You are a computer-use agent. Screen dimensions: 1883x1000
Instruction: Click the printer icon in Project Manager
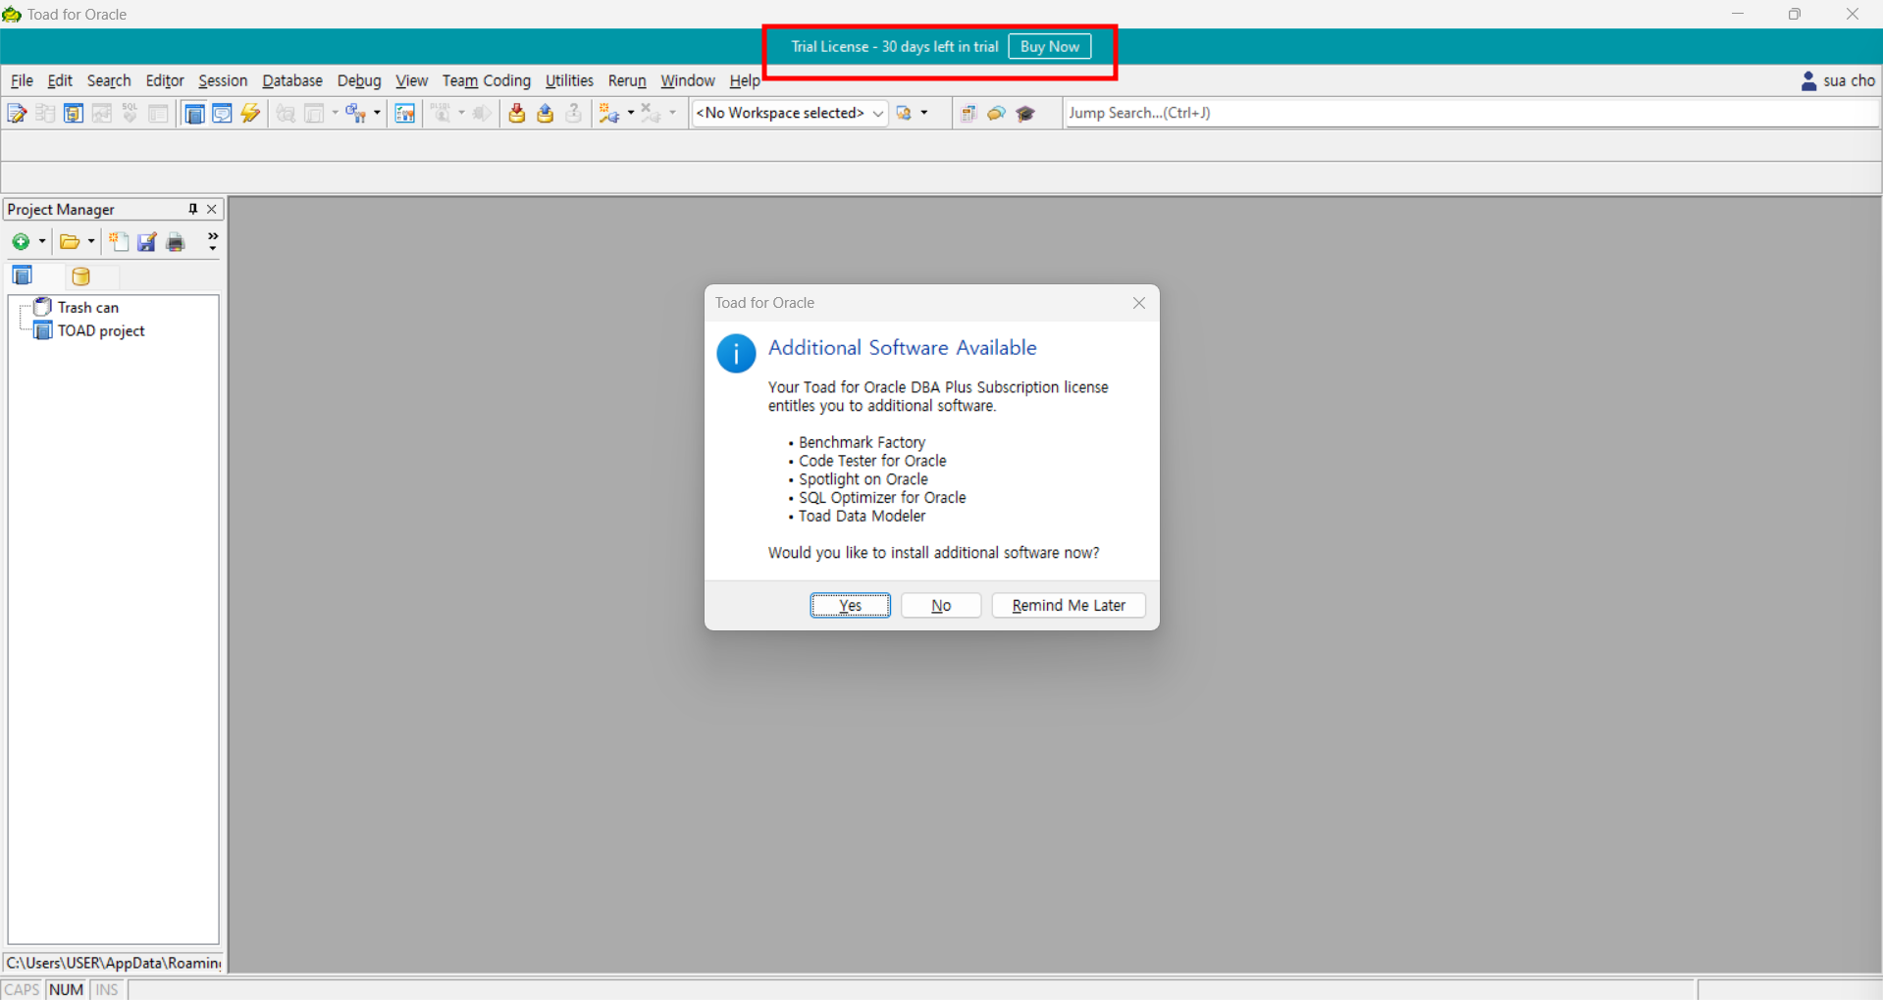pyautogui.click(x=176, y=241)
